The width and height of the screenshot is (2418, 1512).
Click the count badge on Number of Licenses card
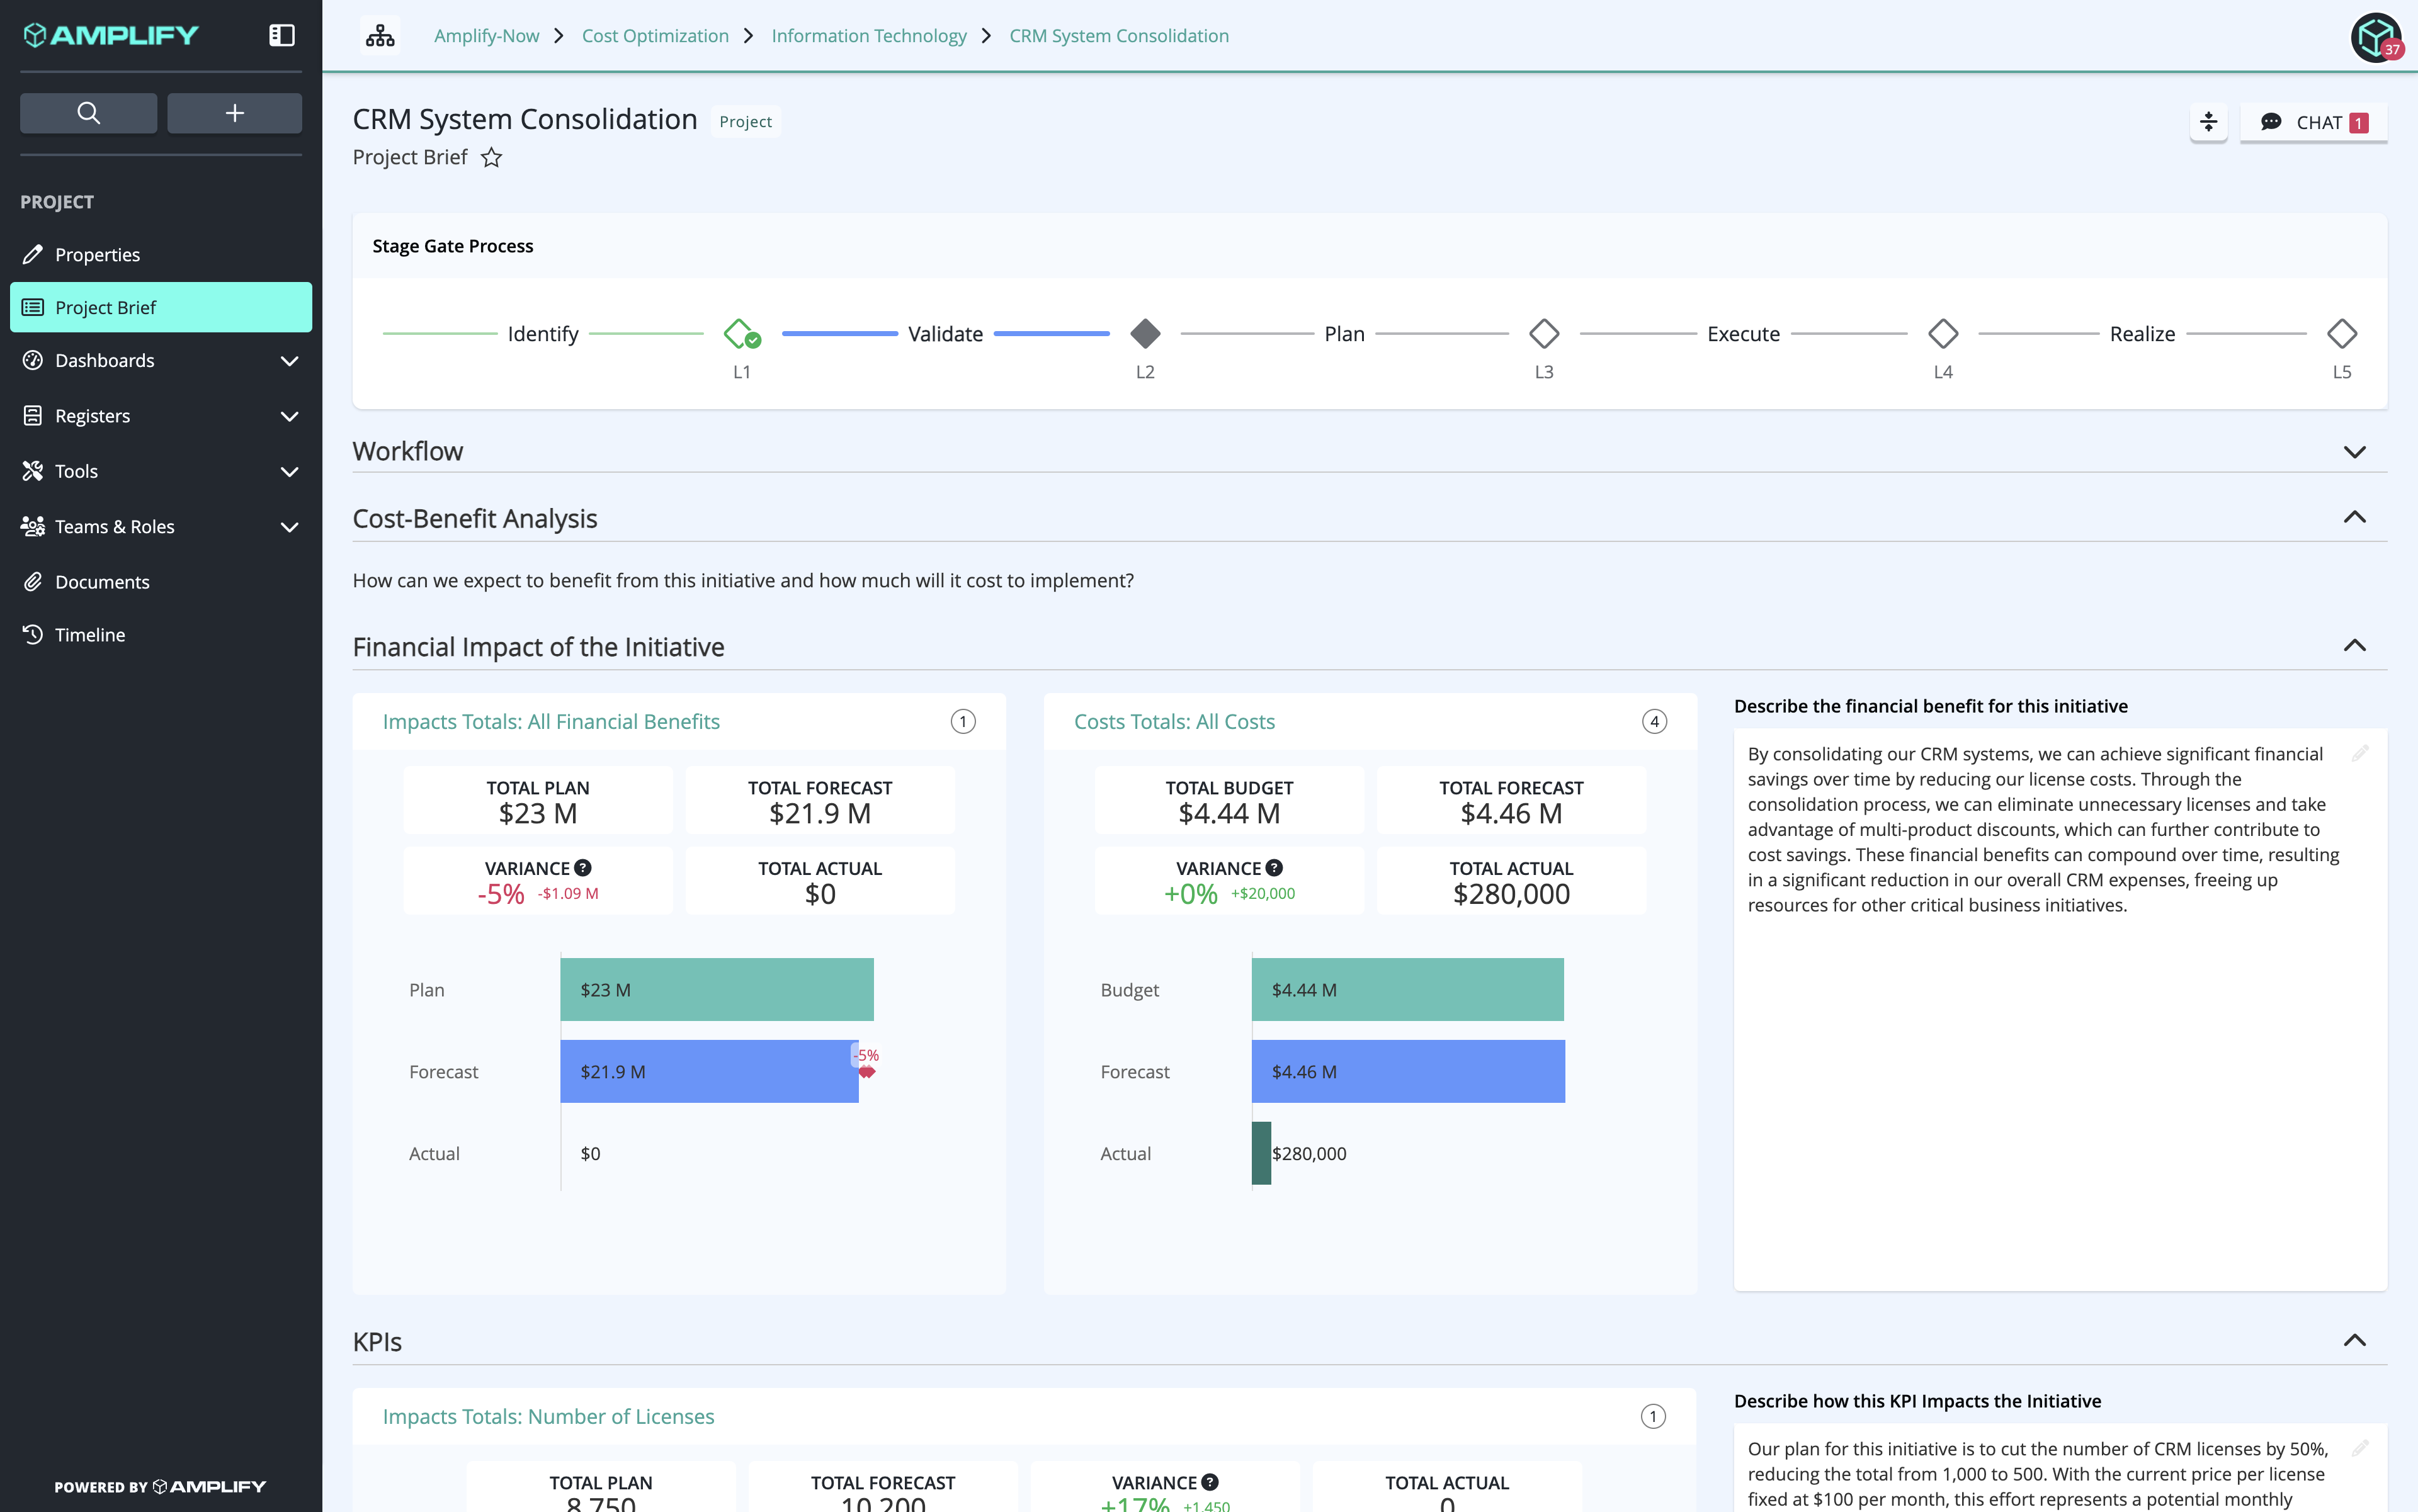click(1653, 1416)
